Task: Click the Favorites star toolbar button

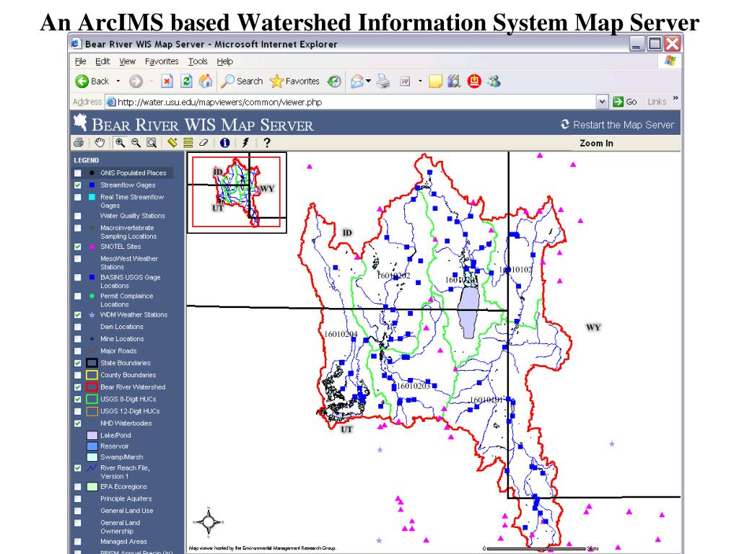Action: [x=294, y=82]
